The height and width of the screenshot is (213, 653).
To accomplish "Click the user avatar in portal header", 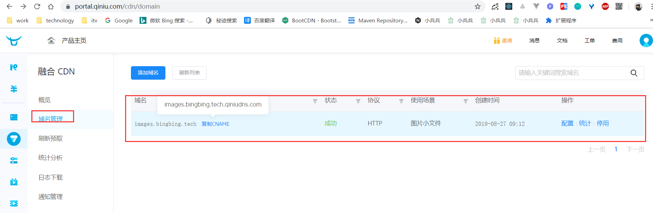I will pos(646,41).
